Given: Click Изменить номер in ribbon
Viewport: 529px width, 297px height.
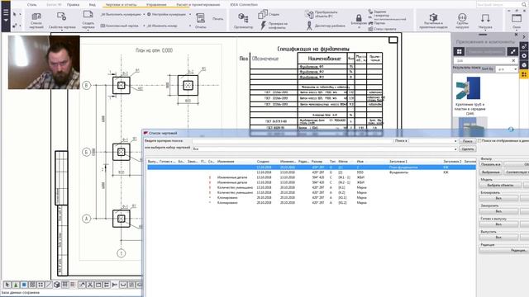Looking at the screenshot, I should [x=162, y=26].
